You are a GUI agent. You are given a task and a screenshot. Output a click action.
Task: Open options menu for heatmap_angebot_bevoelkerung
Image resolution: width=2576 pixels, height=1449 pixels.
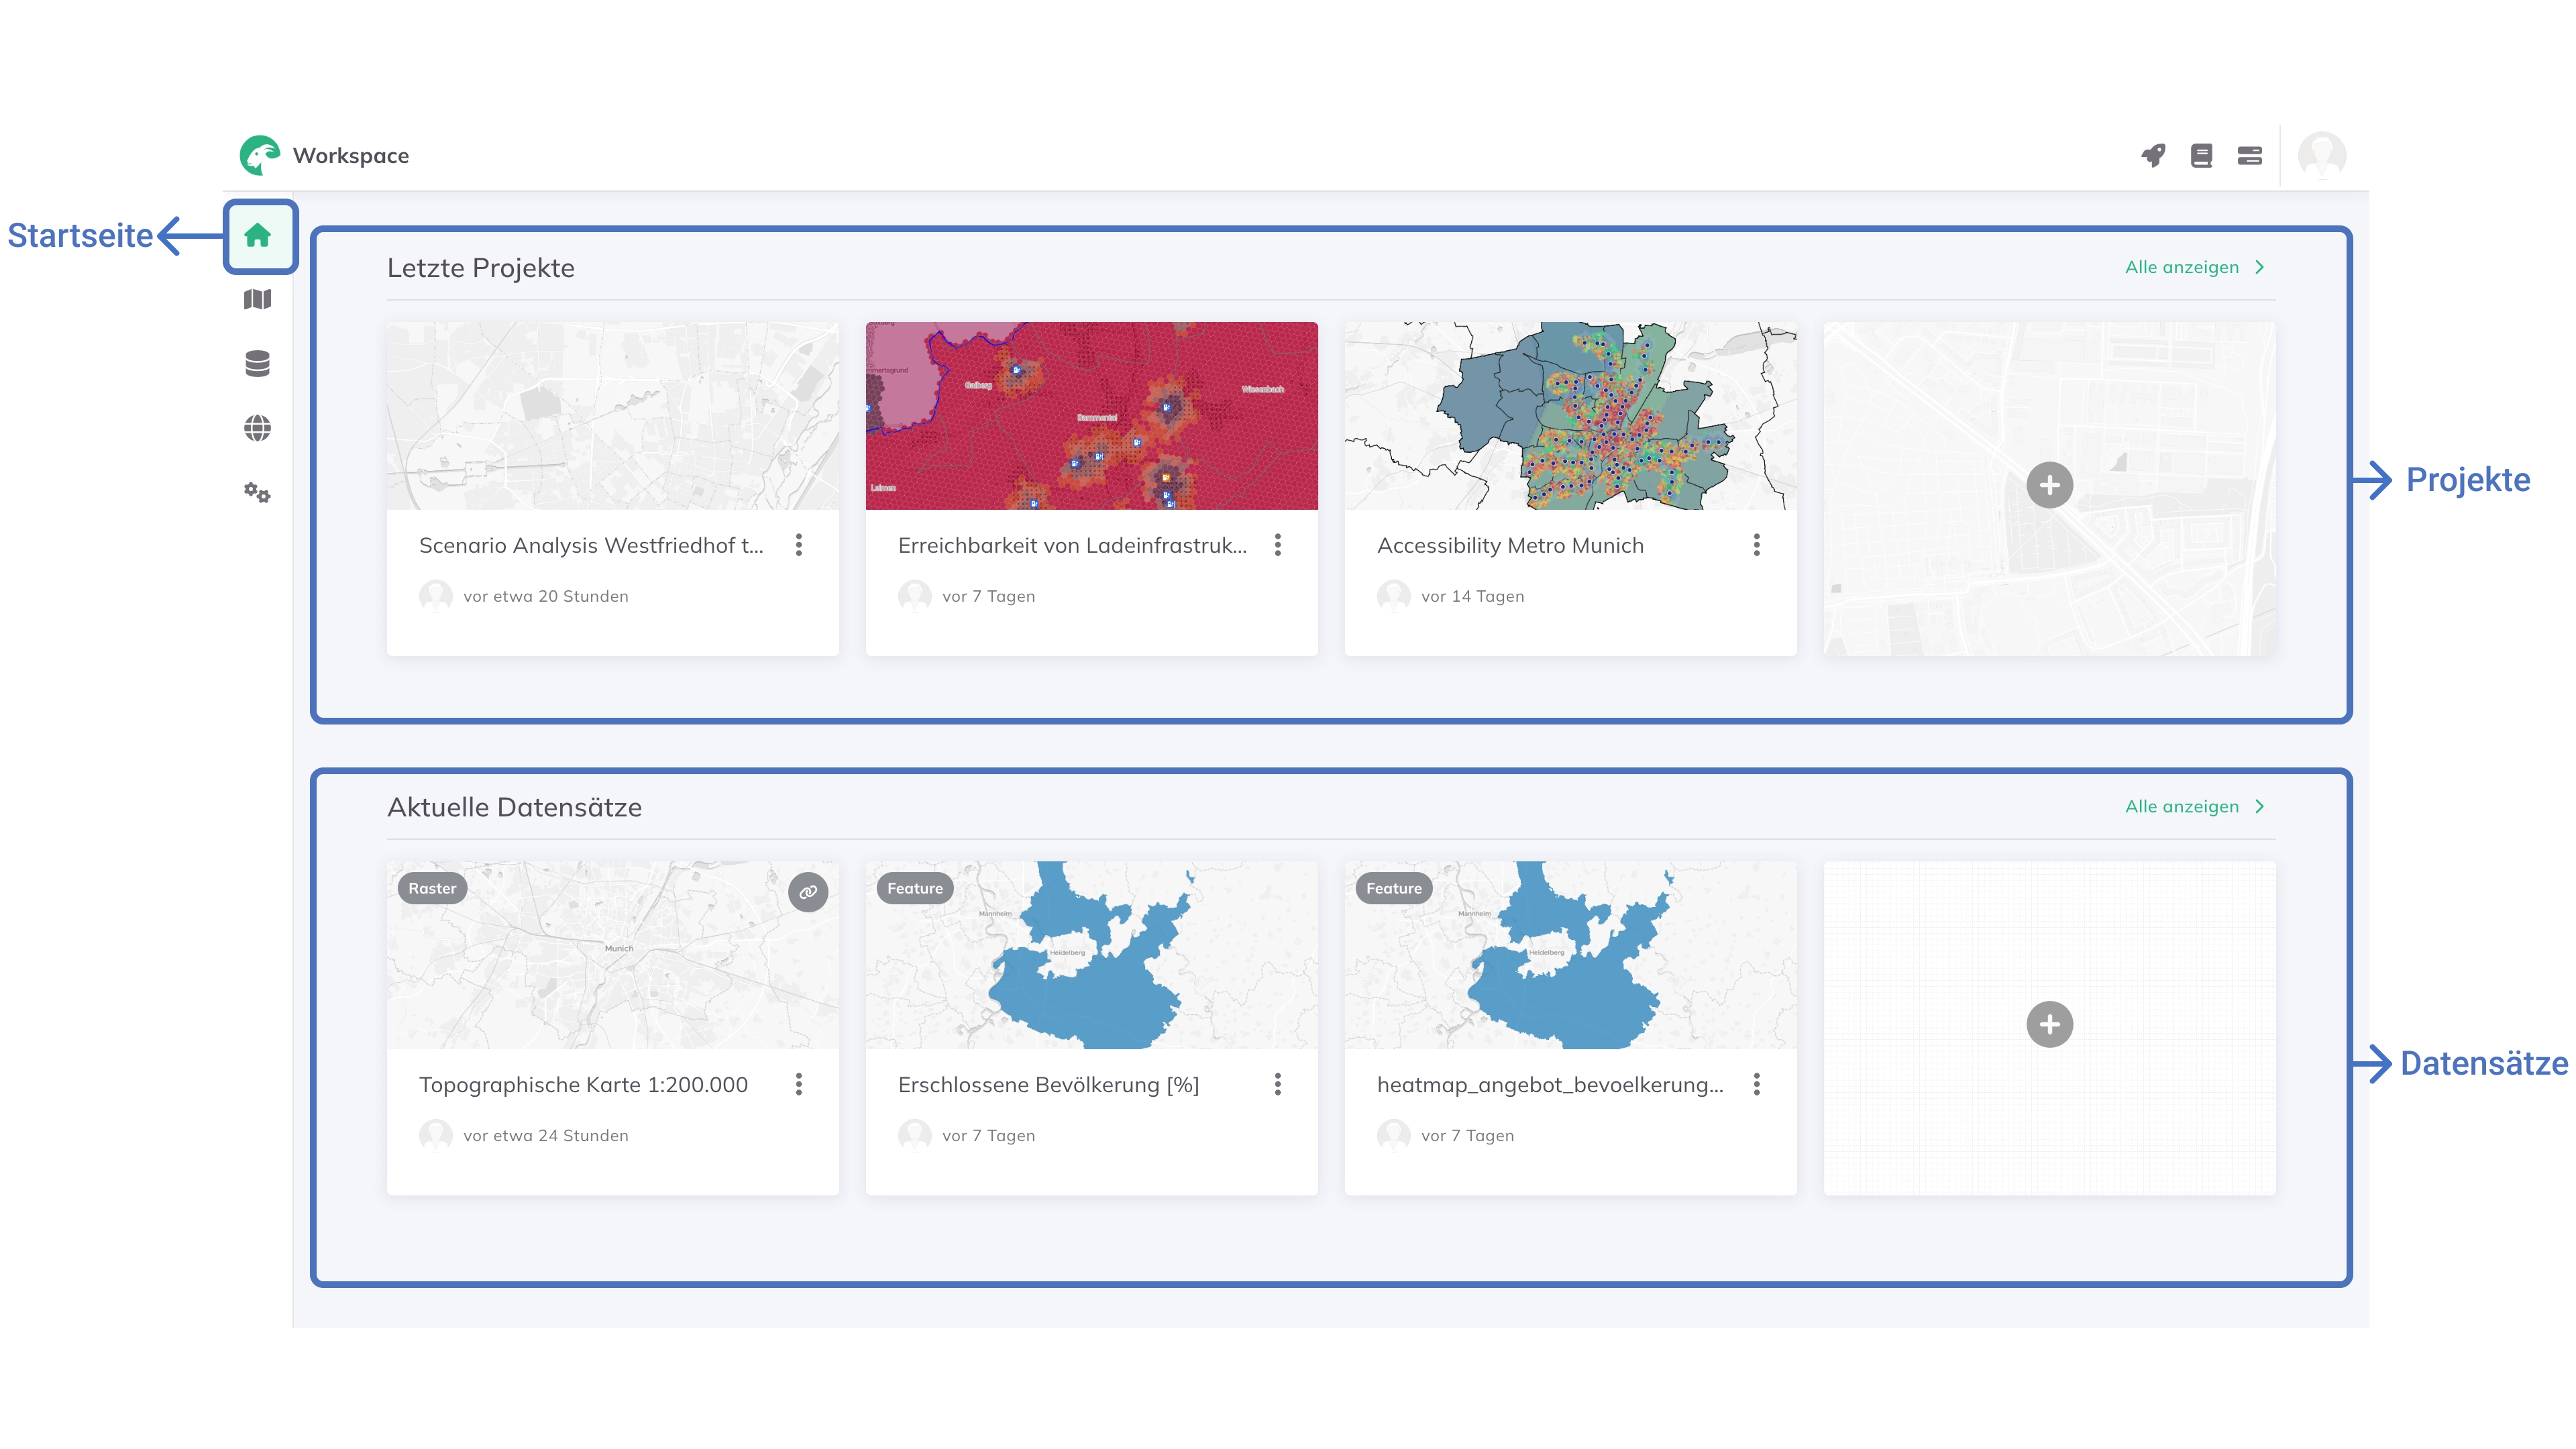point(1757,1084)
